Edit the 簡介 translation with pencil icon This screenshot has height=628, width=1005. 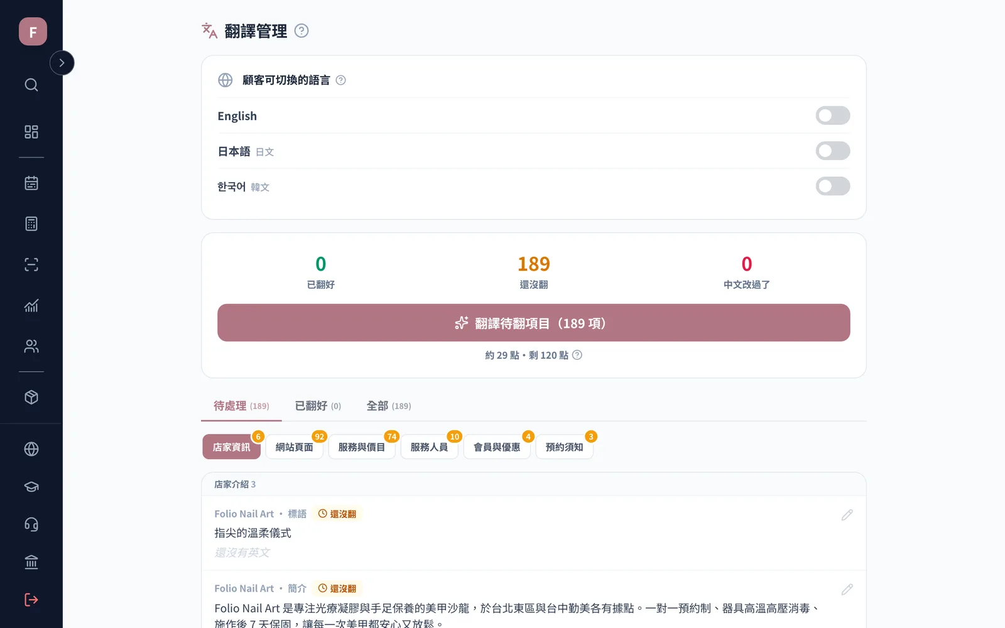(x=847, y=590)
